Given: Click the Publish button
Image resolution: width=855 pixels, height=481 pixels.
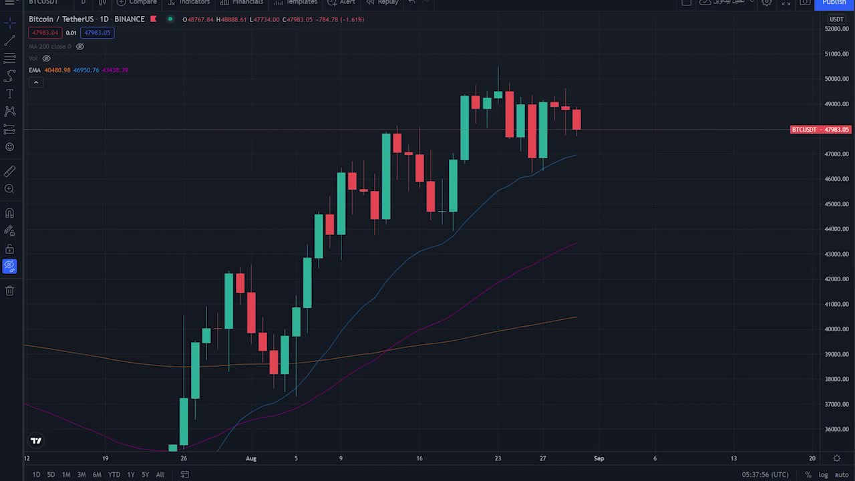Looking at the screenshot, I should point(833,3).
